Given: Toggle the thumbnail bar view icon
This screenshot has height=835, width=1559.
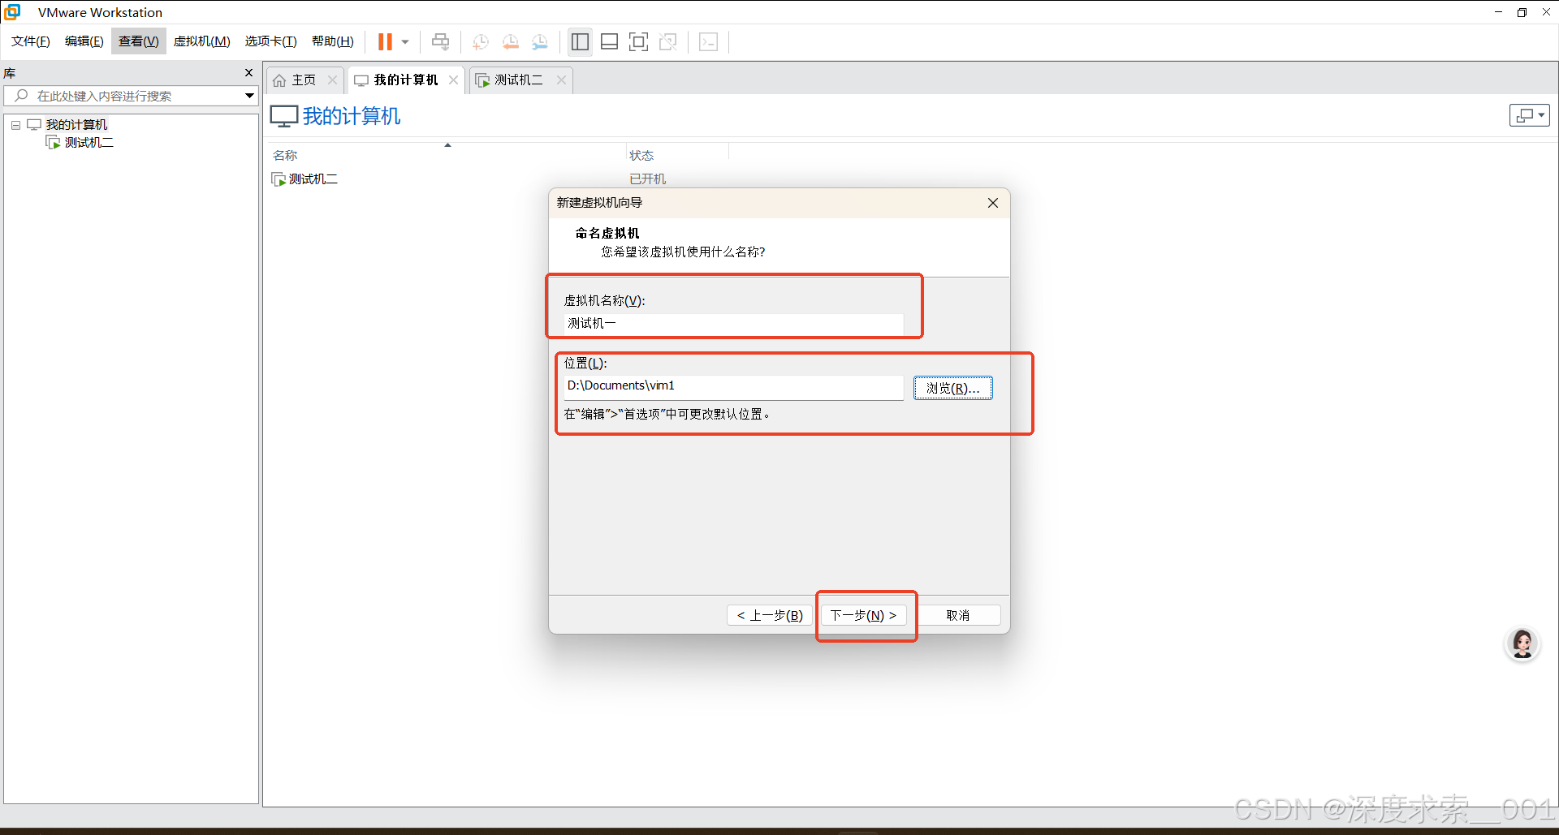Looking at the screenshot, I should pos(609,41).
